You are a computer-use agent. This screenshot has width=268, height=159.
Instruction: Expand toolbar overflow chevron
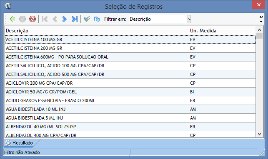[261, 17]
